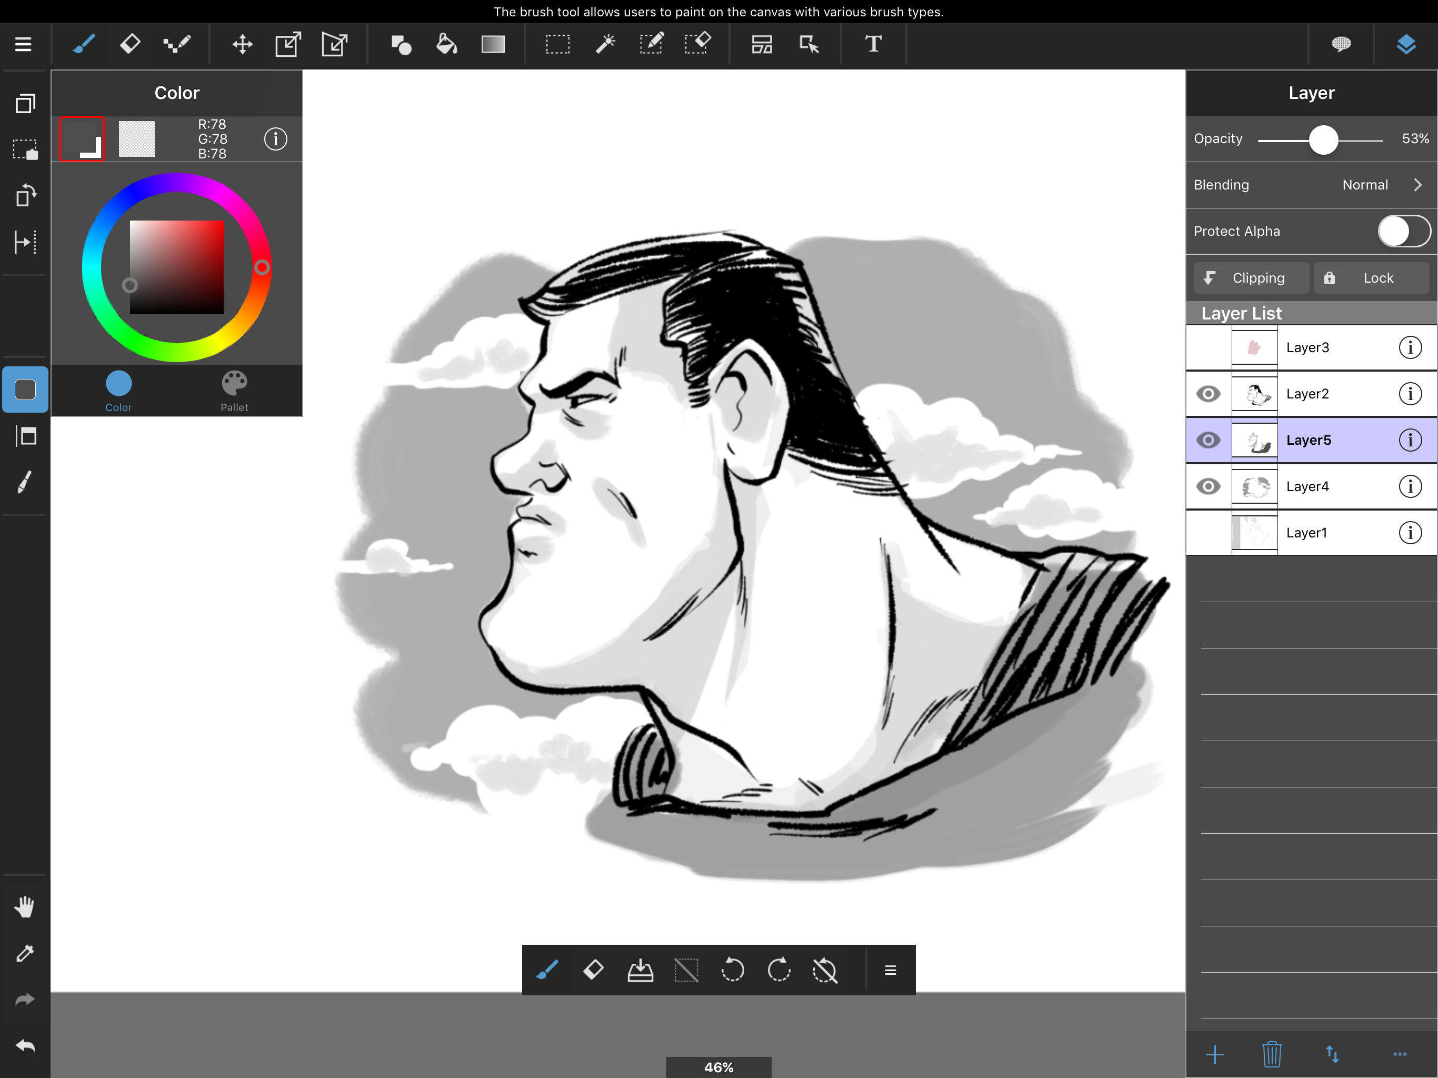The image size is (1438, 1078).
Task: Select the Magic Wand tool
Action: click(605, 44)
